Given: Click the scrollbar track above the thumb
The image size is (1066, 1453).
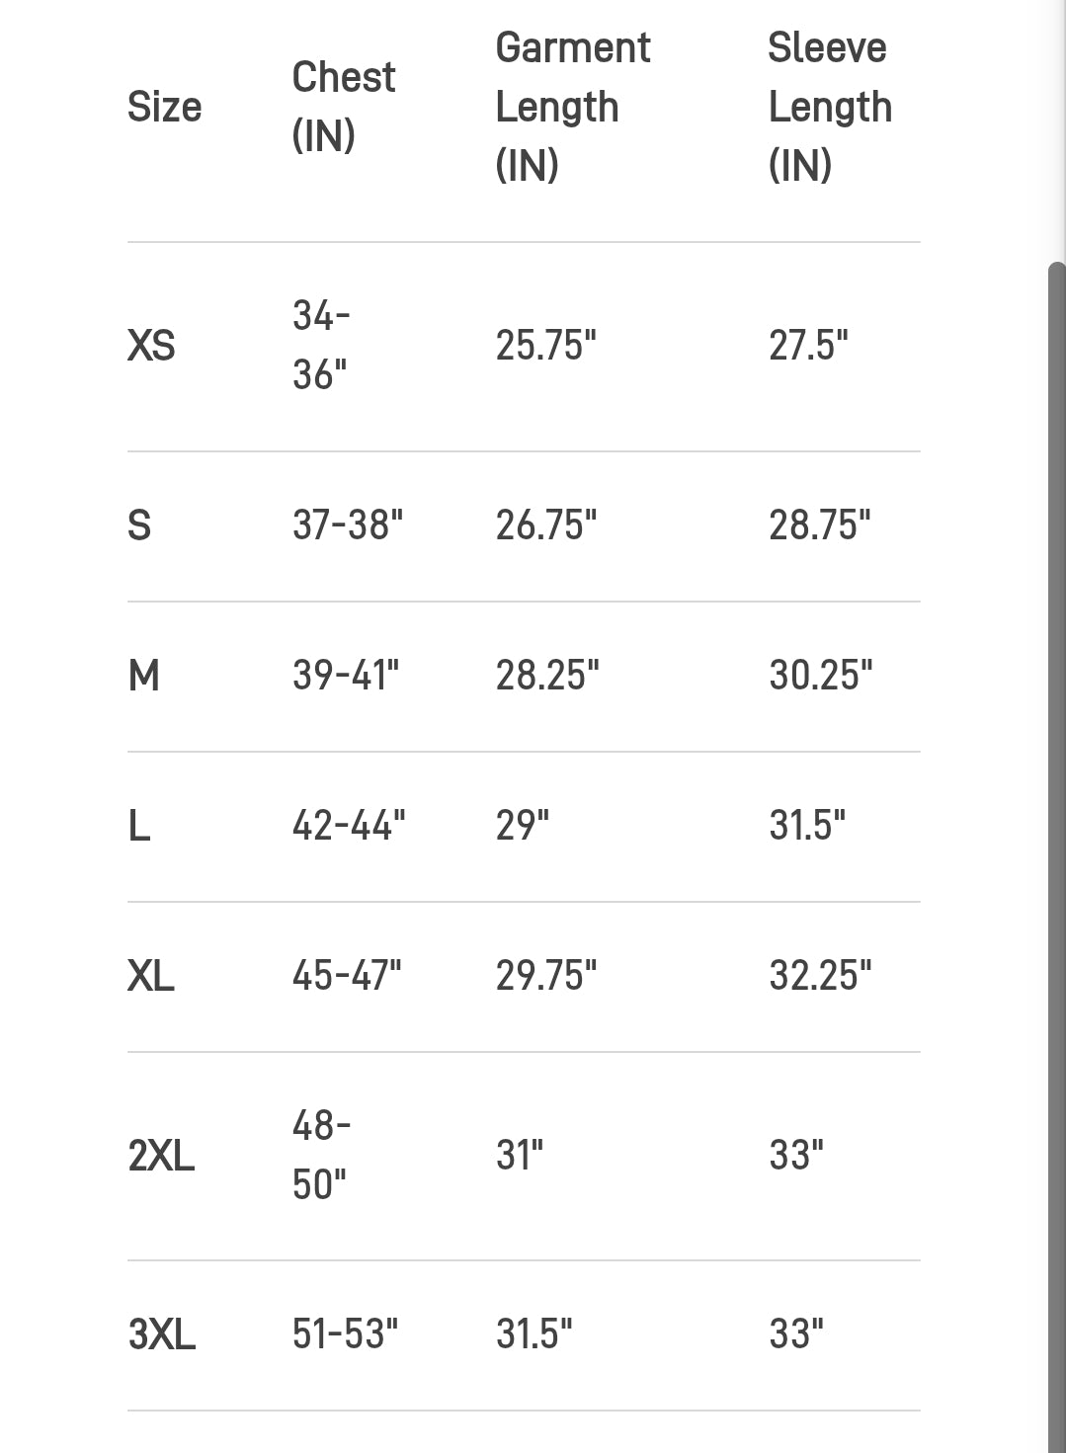Looking at the screenshot, I should coord(1056,128).
